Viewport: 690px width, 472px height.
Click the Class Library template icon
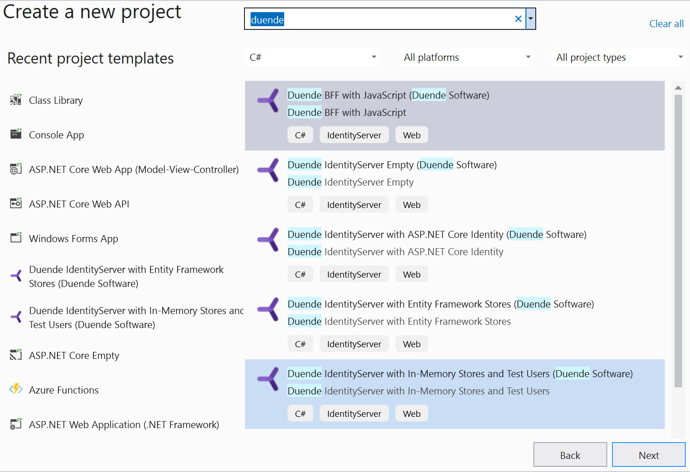[x=16, y=100]
